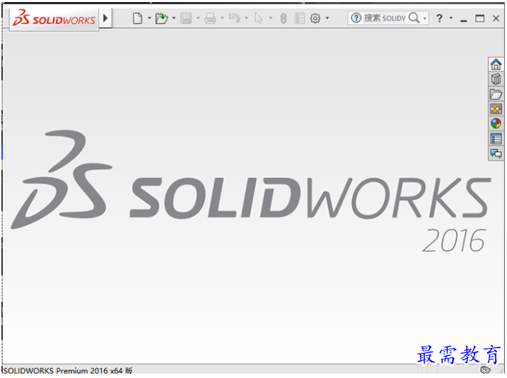Screen dimensions: 507x378
Task: Open Appearances color sphere tab
Action: 496,123
